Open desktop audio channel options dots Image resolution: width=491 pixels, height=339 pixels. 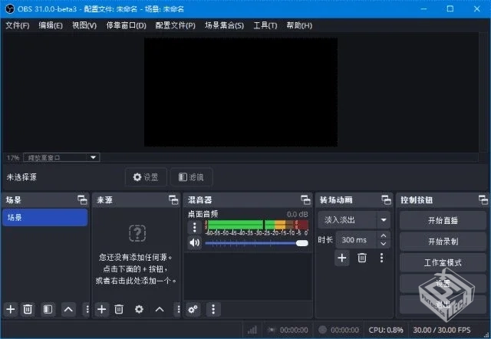pyautogui.click(x=194, y=227)
